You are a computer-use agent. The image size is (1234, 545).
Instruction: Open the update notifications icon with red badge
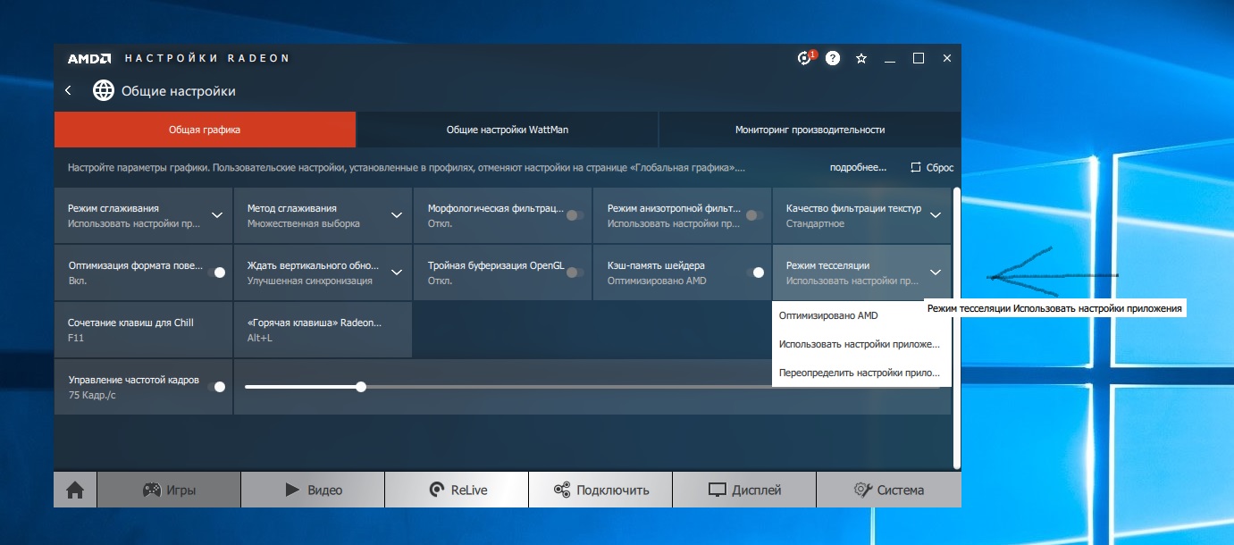point(805,58)
